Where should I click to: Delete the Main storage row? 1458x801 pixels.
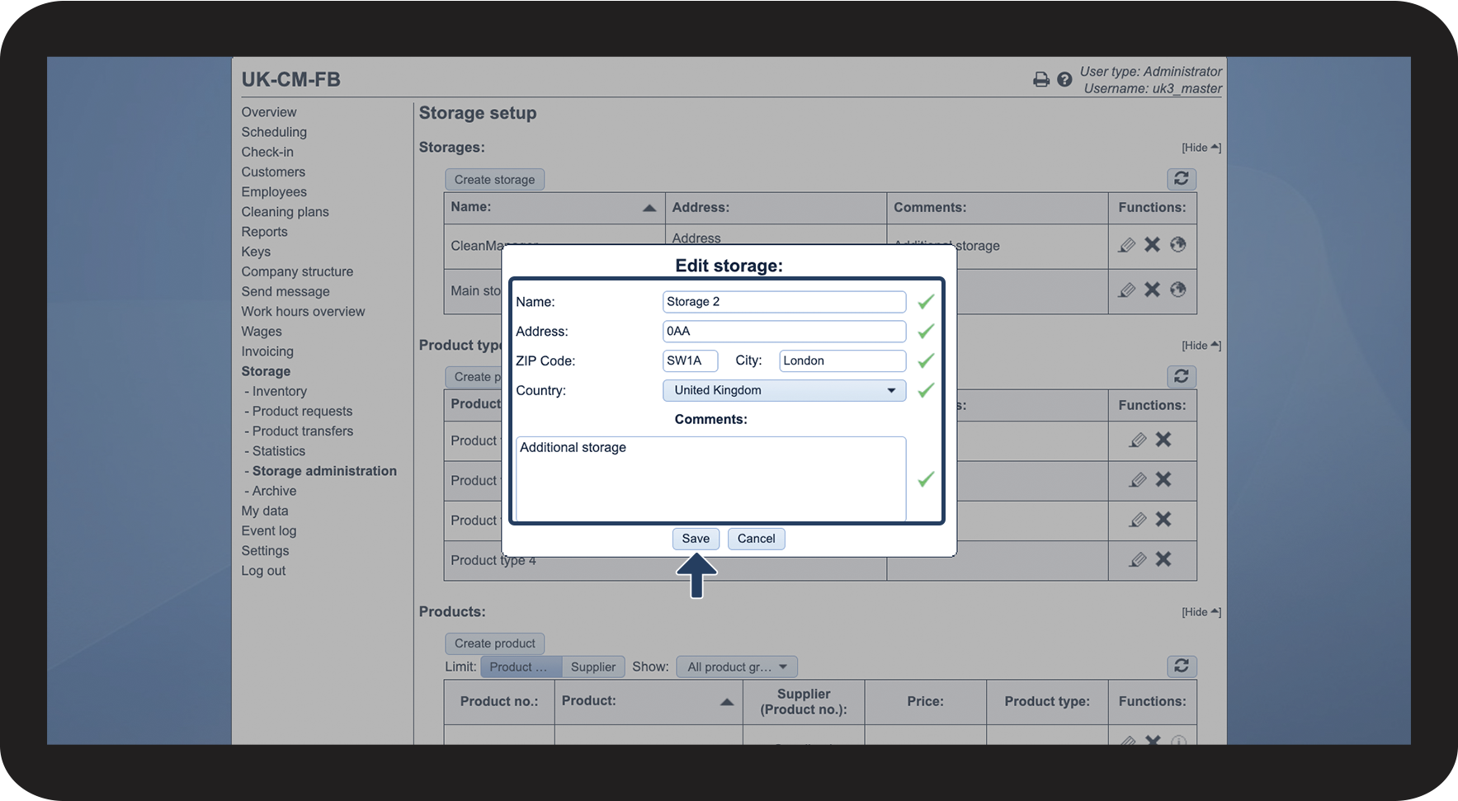[x=1152, y=290]
